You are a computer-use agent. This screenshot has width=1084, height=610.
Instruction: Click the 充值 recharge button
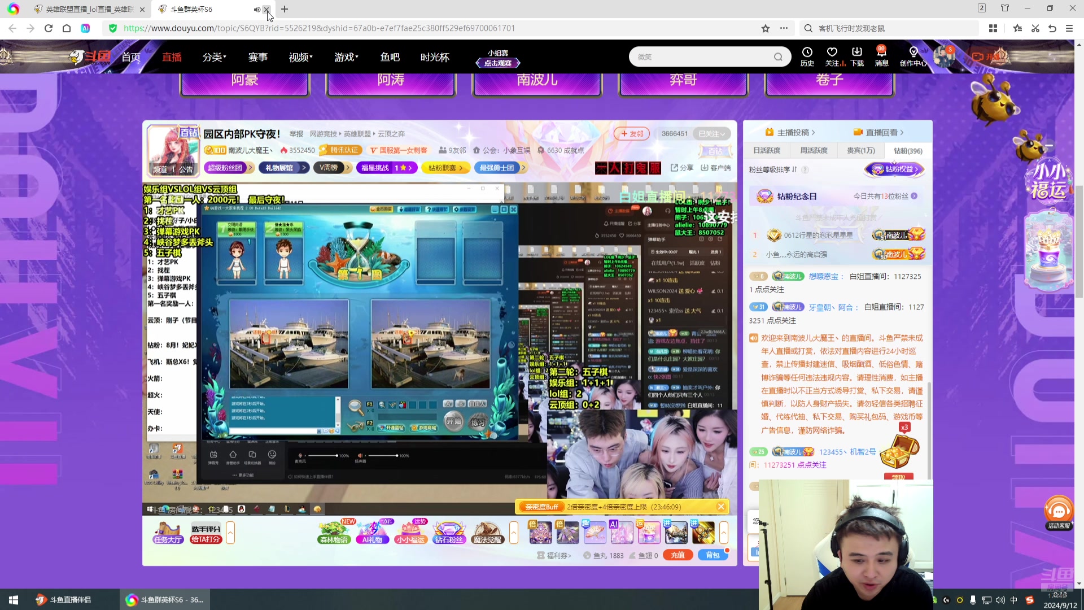coord(677,555)
